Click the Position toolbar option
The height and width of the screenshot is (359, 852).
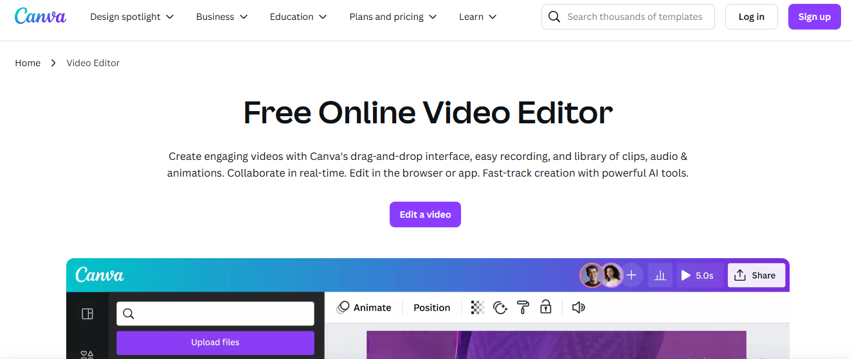click(x=431, y=308)
